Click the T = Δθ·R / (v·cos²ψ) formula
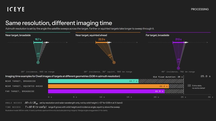Screen dimensions: 216x121 [x=36, y=107]
